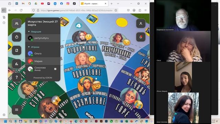Click the Powered by IGRON link

coord(43,78)
